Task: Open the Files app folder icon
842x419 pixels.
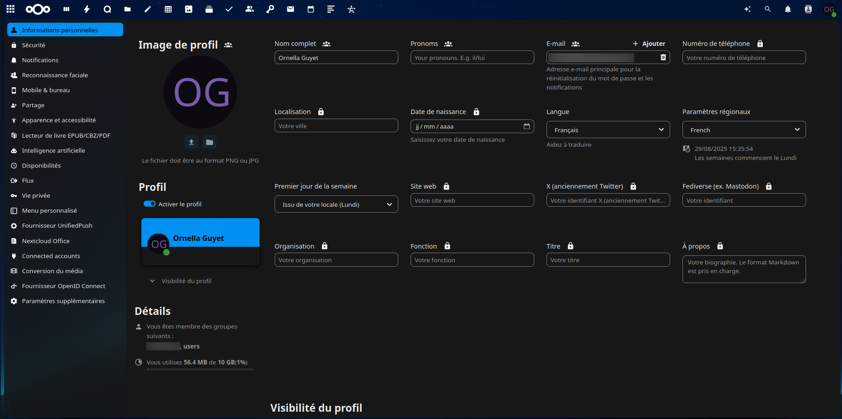Action: click(127, 9)
